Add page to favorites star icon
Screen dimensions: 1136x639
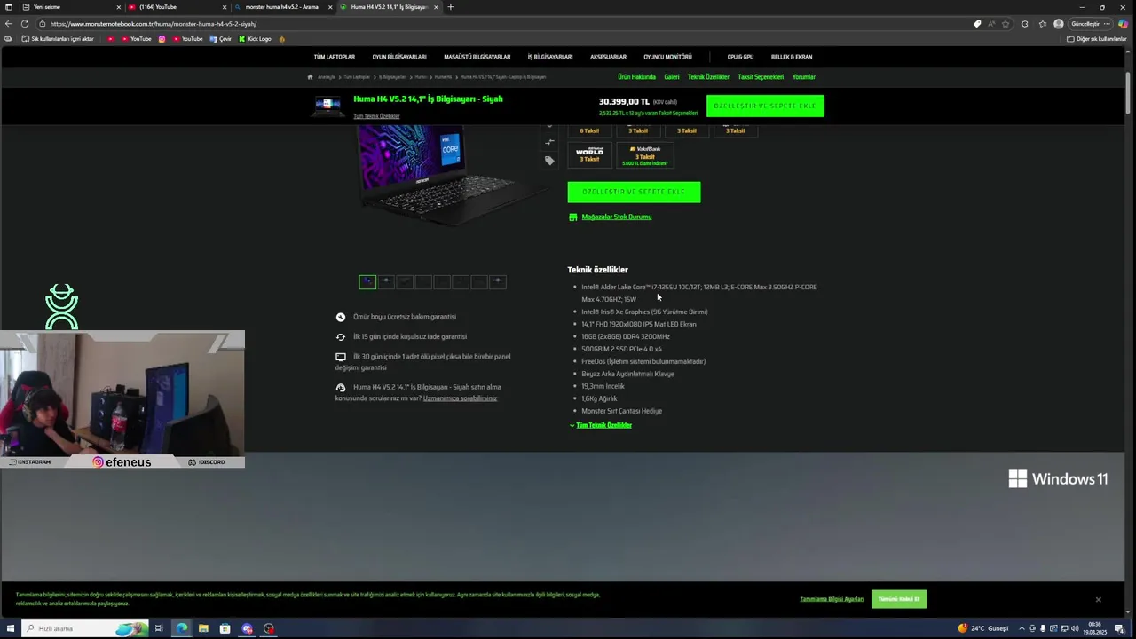point(1007,24)
